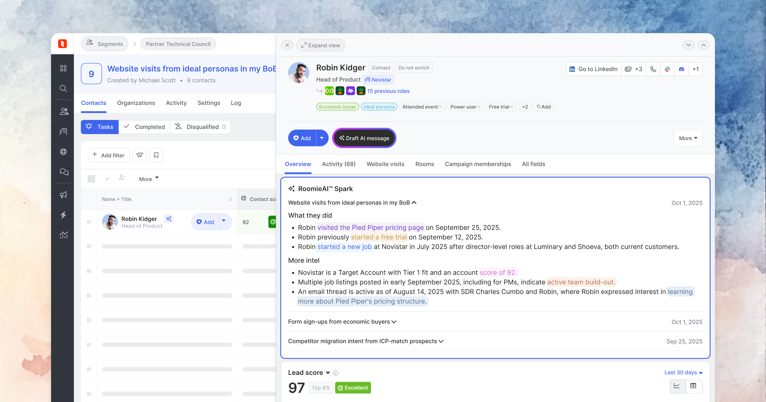Remove the Attended event tag
The height and width of the screenshot is (402, 766).
click(x=440, y=107)
